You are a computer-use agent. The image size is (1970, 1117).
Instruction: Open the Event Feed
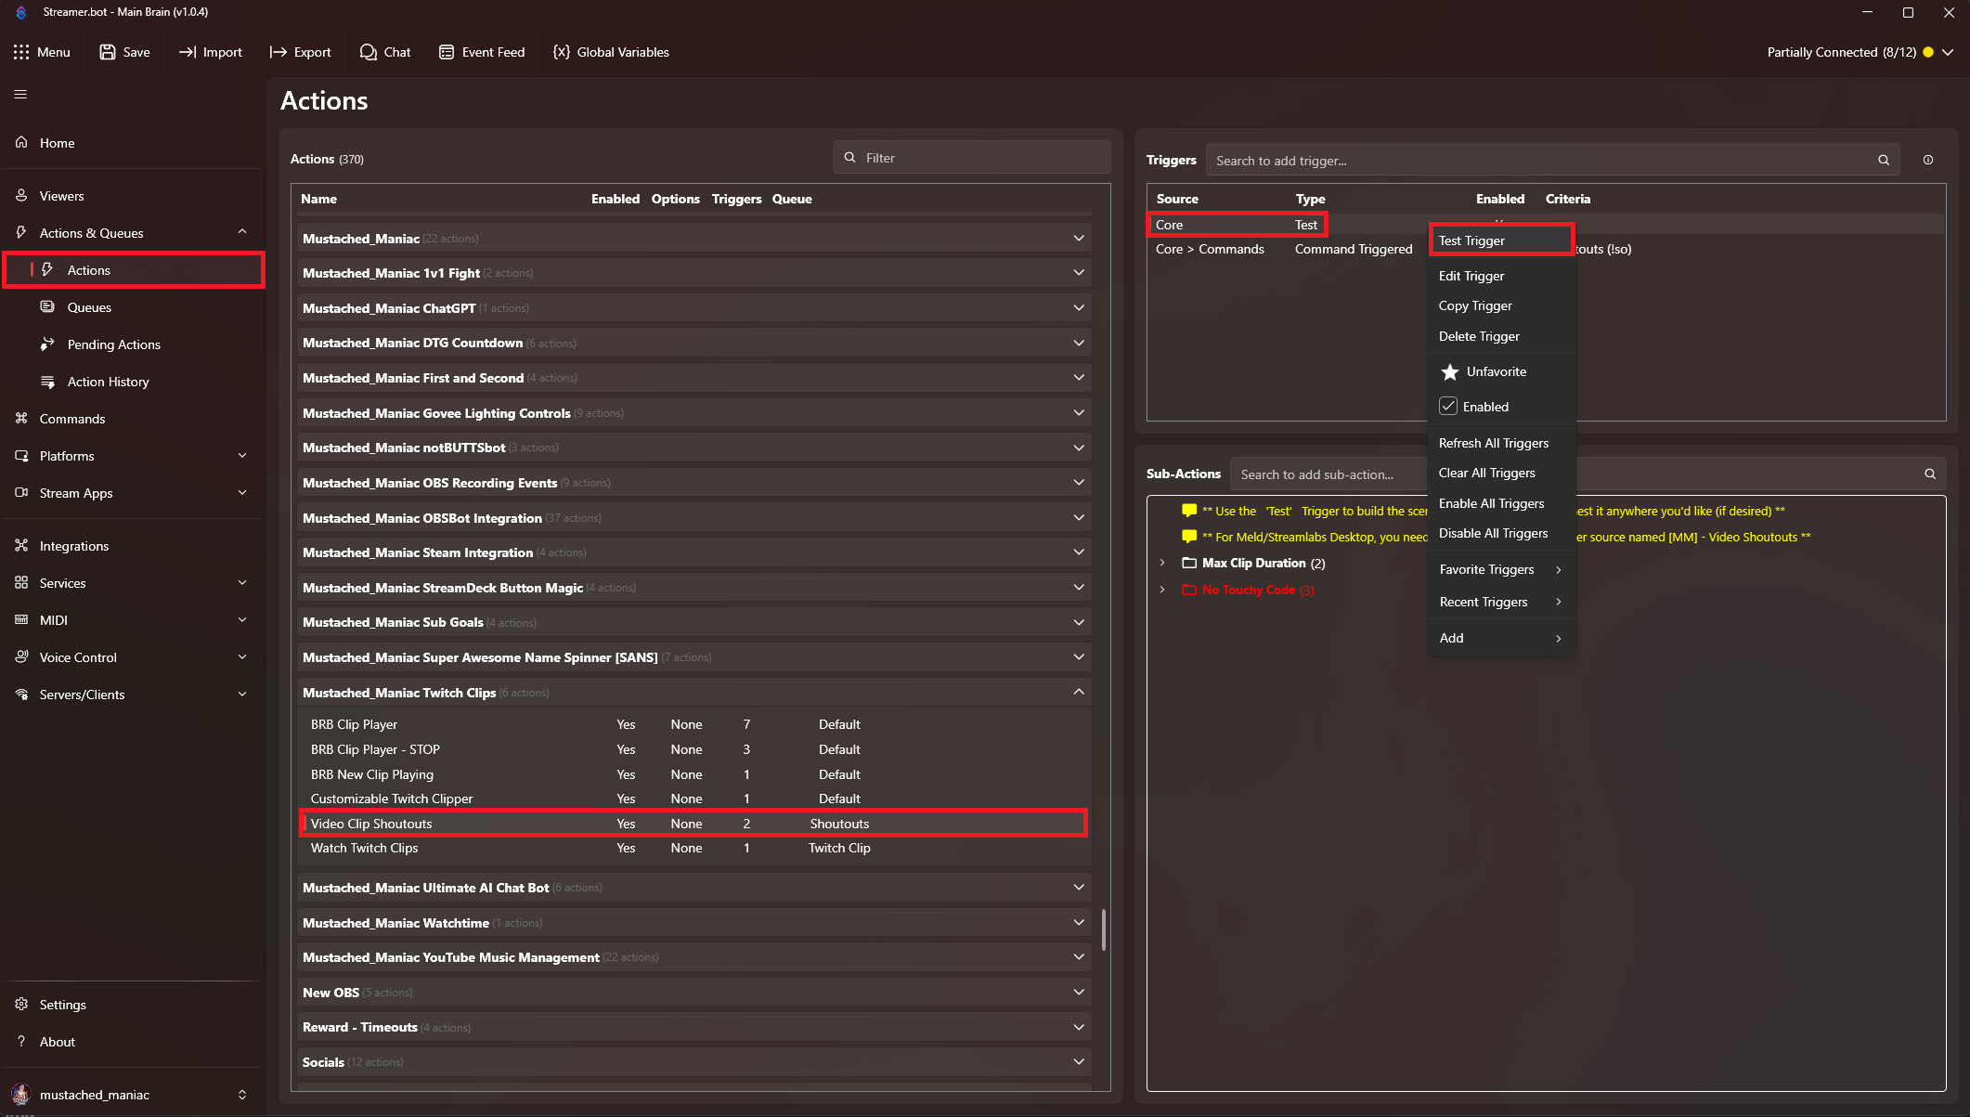482,52
